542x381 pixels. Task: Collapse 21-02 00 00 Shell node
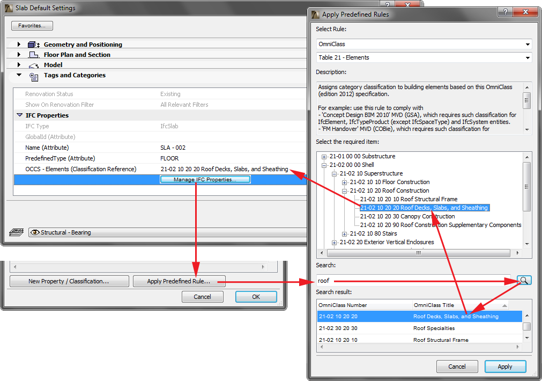pos(324,165)
